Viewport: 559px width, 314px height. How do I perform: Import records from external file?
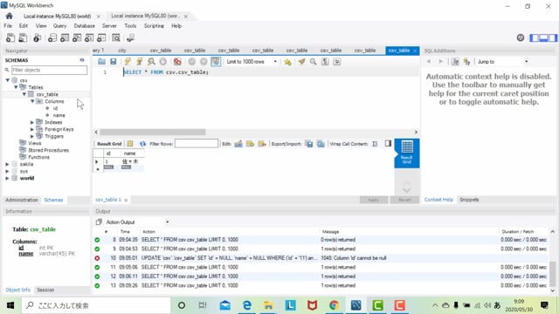point(321,144)
